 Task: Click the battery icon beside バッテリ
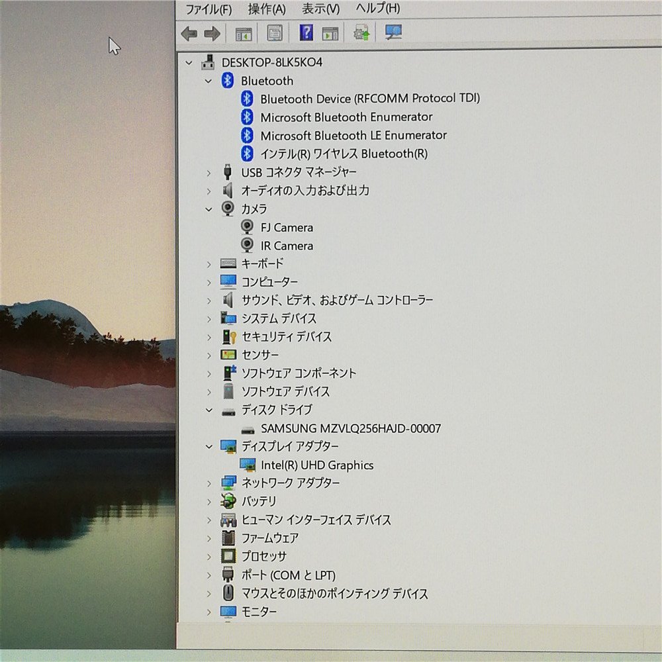tap(228, 501)
